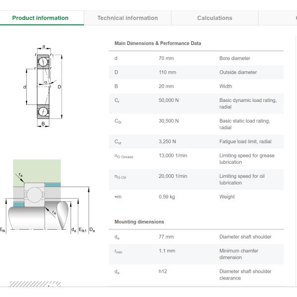Click the h12 shaft shoulder clearance value
Screen dimensions: 297x297
tap(163, 271)
